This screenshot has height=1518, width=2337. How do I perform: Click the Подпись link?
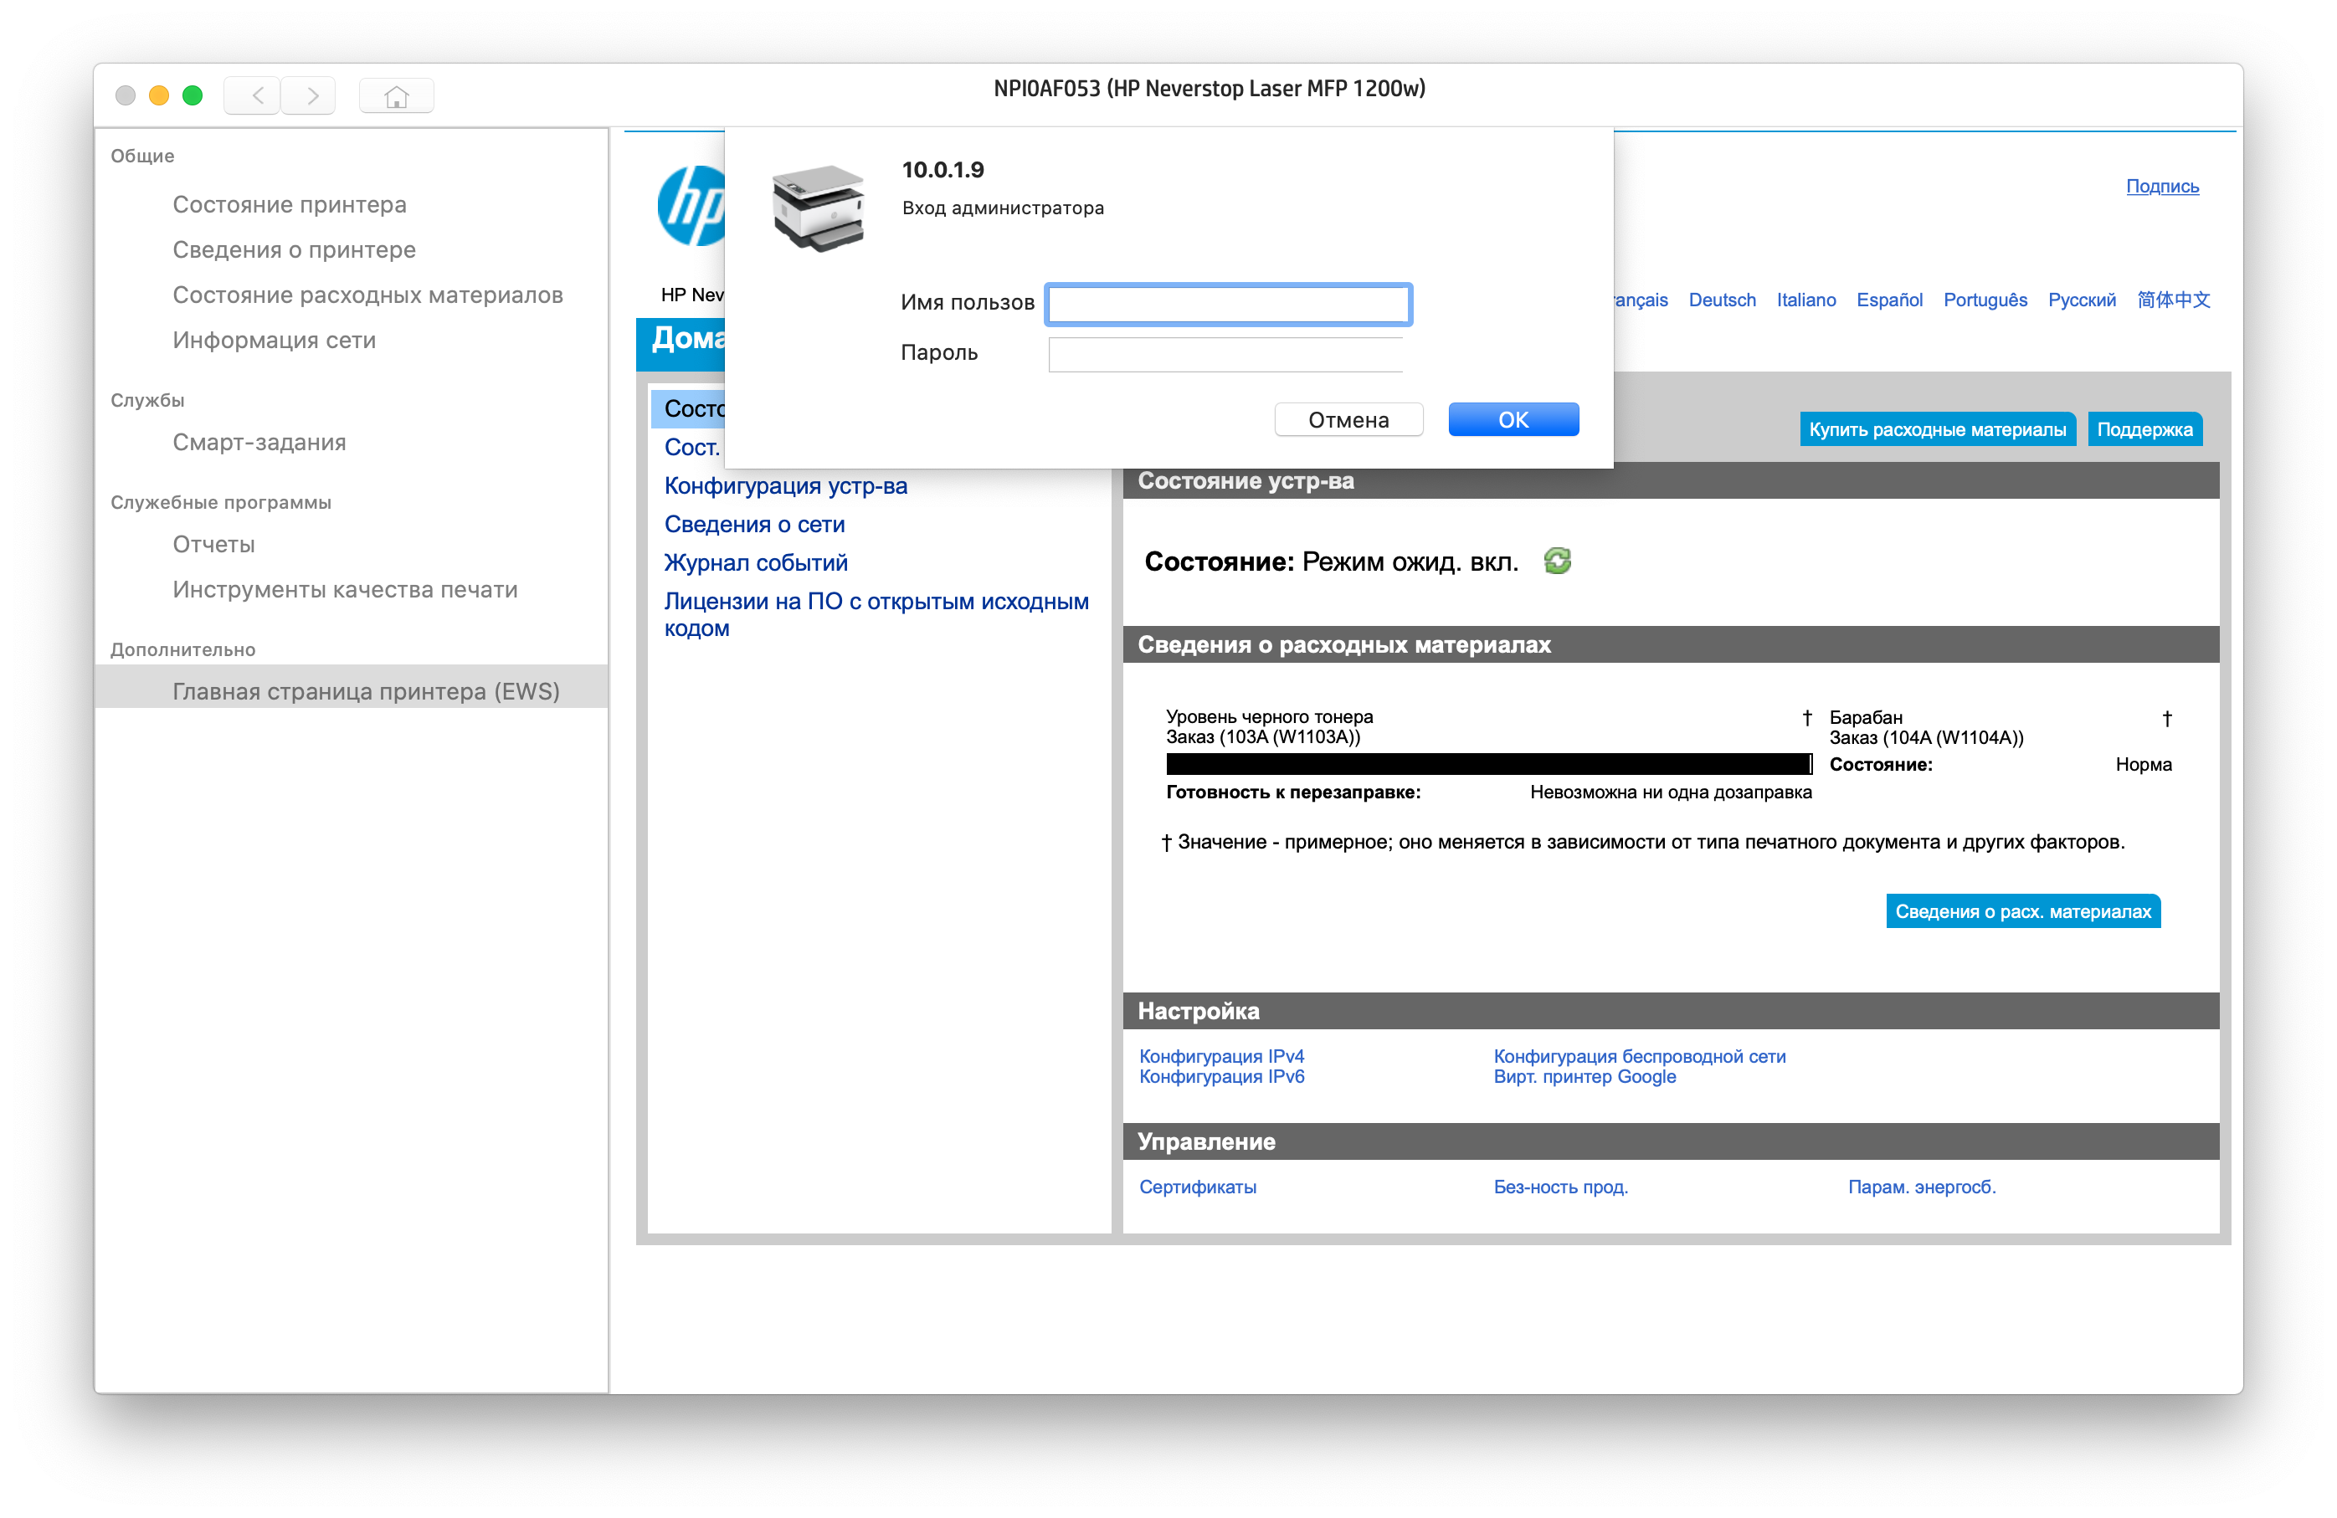2162,186
